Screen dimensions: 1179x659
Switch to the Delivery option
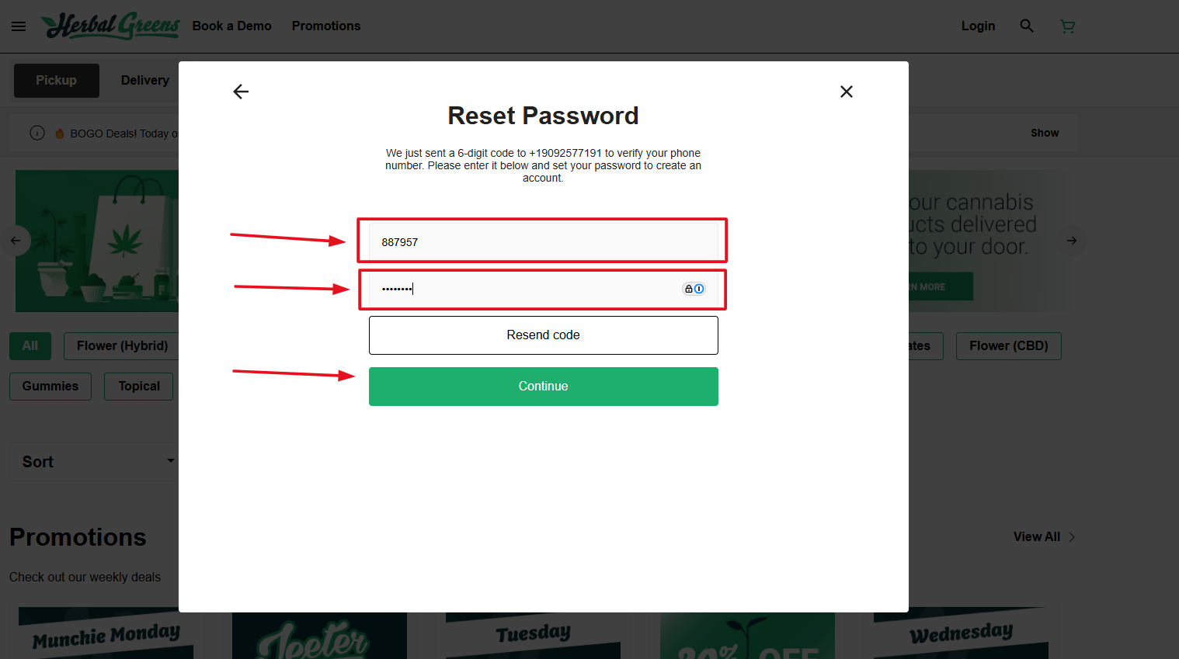(x=144, y=81)
